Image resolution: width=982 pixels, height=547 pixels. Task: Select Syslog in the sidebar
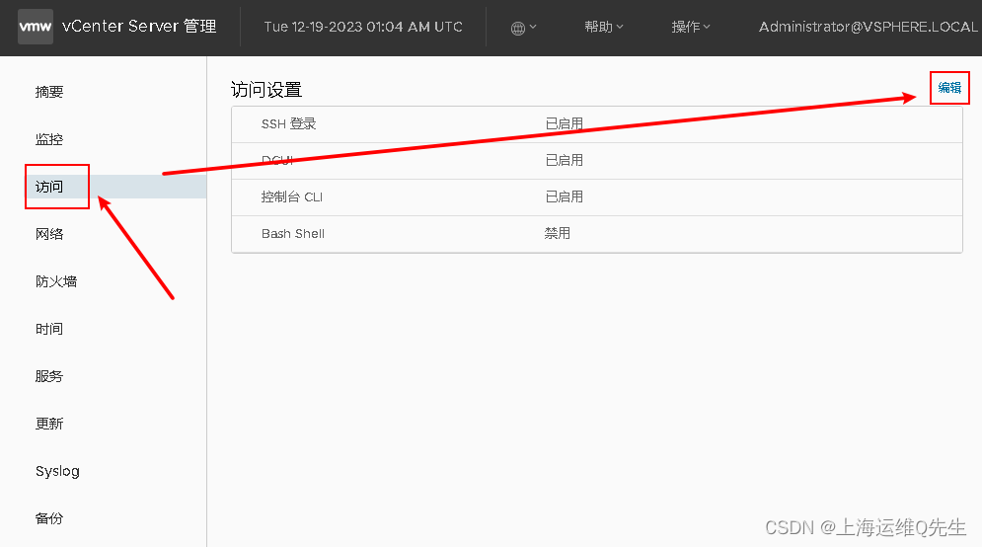point(57,471)
